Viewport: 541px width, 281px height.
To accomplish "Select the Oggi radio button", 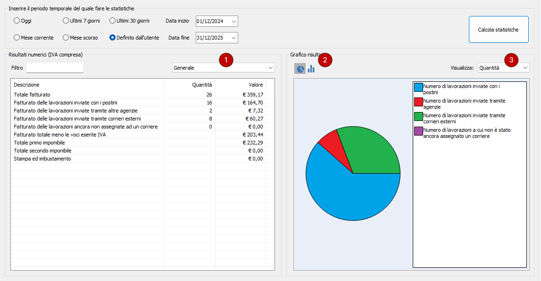I will [17, 21].
